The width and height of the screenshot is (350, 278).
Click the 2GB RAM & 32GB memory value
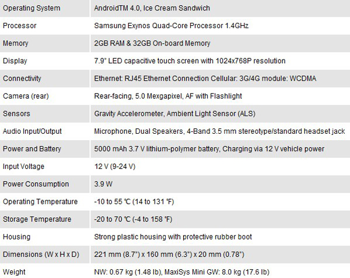coord(152,43)
